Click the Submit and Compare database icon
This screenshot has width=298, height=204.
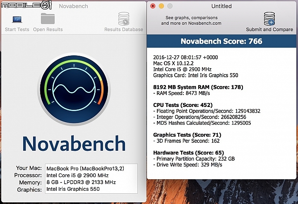tap(269, 19)
